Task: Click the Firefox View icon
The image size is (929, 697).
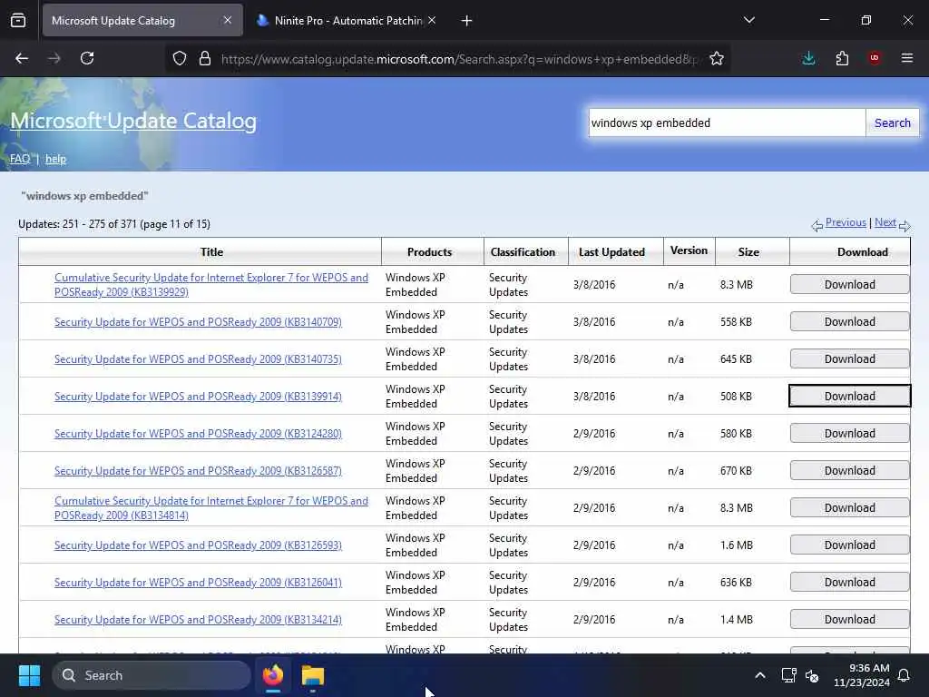Action: [x=18, y=21]
